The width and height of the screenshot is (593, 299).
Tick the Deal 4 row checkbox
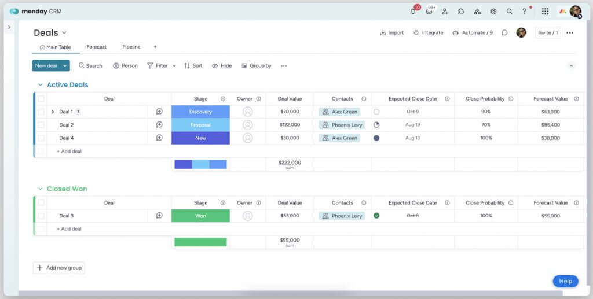(x=41, y=138)
